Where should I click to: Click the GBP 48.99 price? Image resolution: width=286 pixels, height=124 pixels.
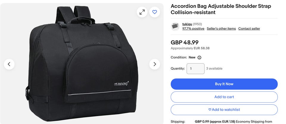(184, 42)
